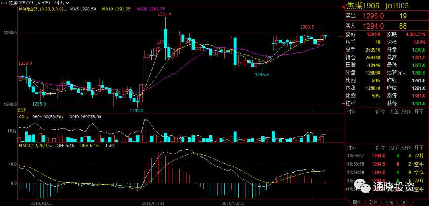Click the 1205.0 price marker on chart
This screenshot has width=429, height=206.
pos(39,104)
